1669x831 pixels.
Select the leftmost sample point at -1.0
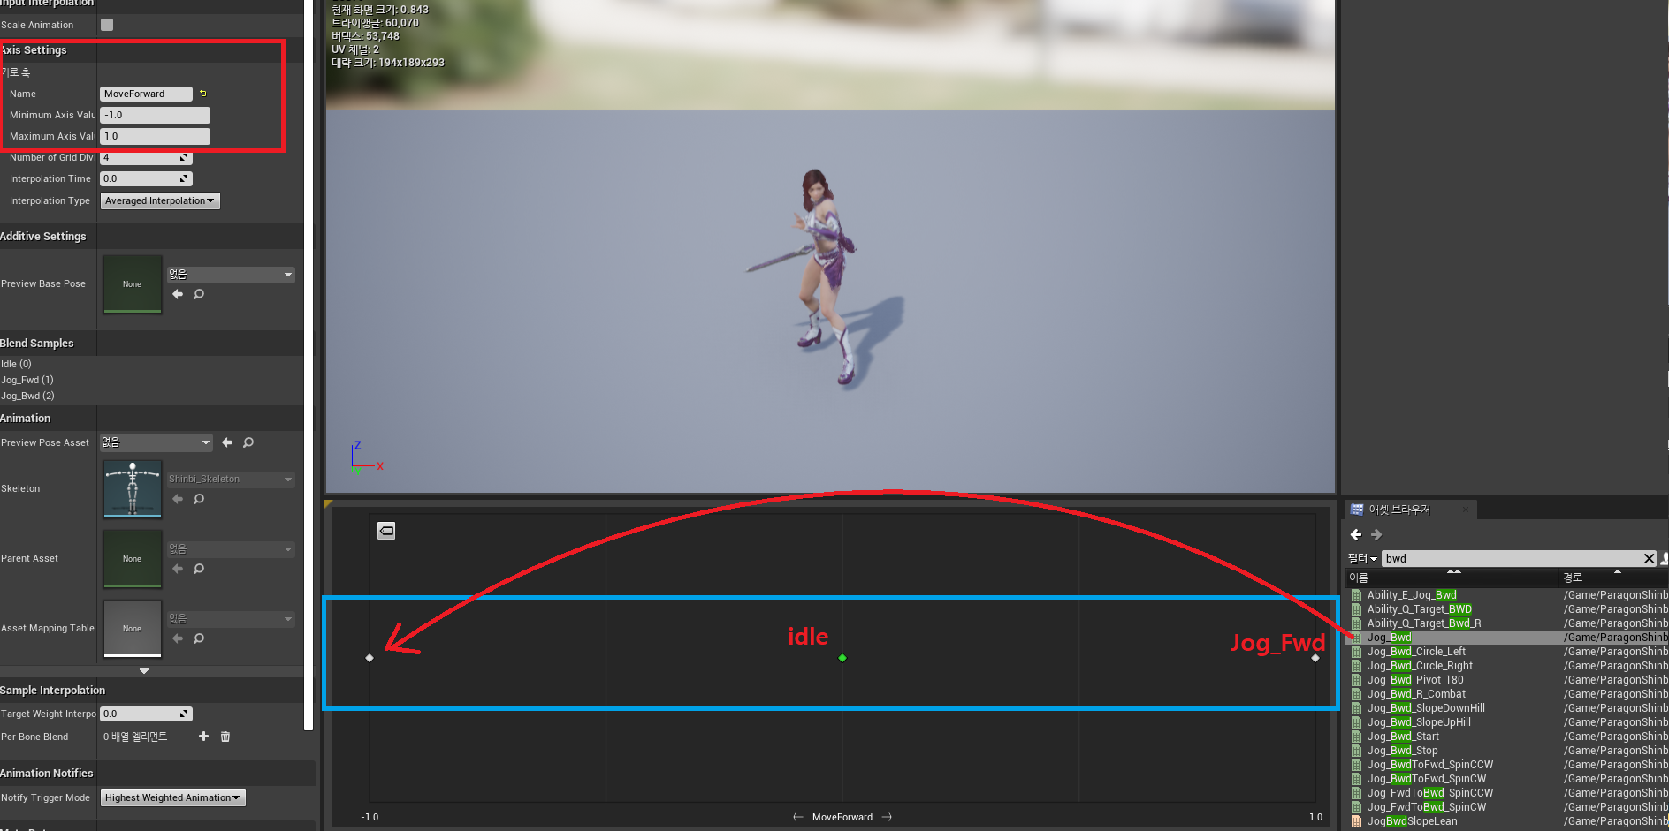[x=370, y=658]
